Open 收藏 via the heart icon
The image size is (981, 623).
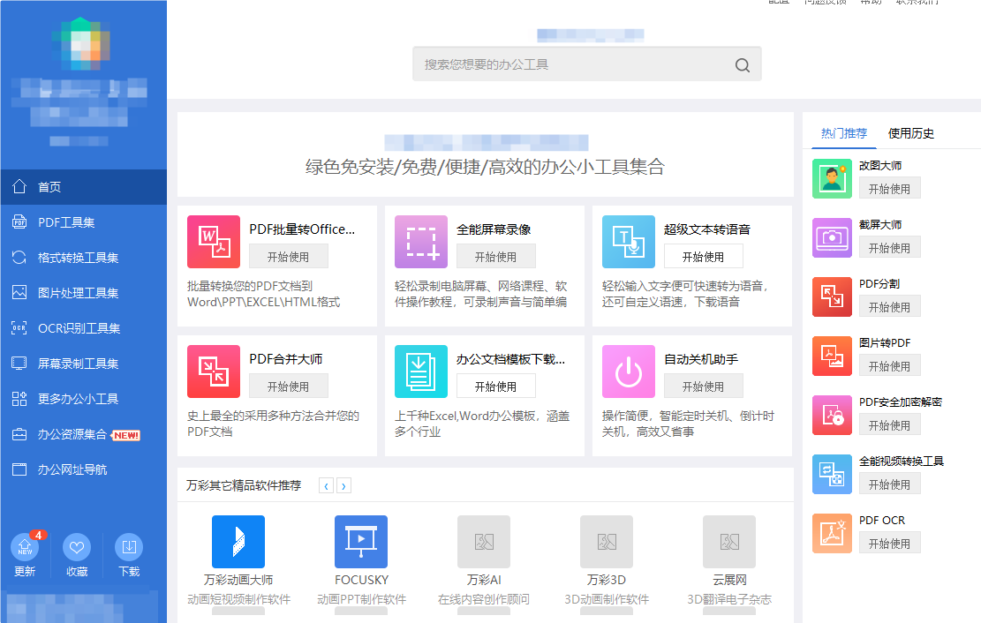coord(76,549)
